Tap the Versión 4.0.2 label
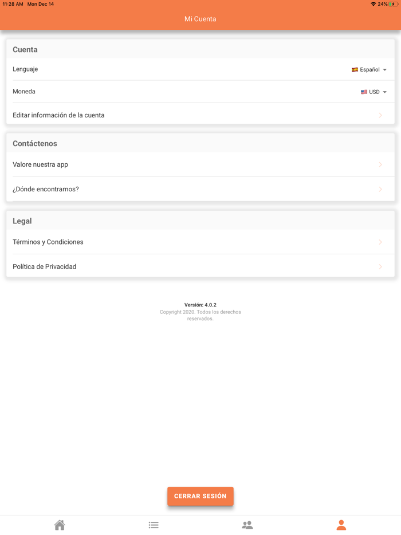This screenshot has width=401, height=535. (200, 305)
